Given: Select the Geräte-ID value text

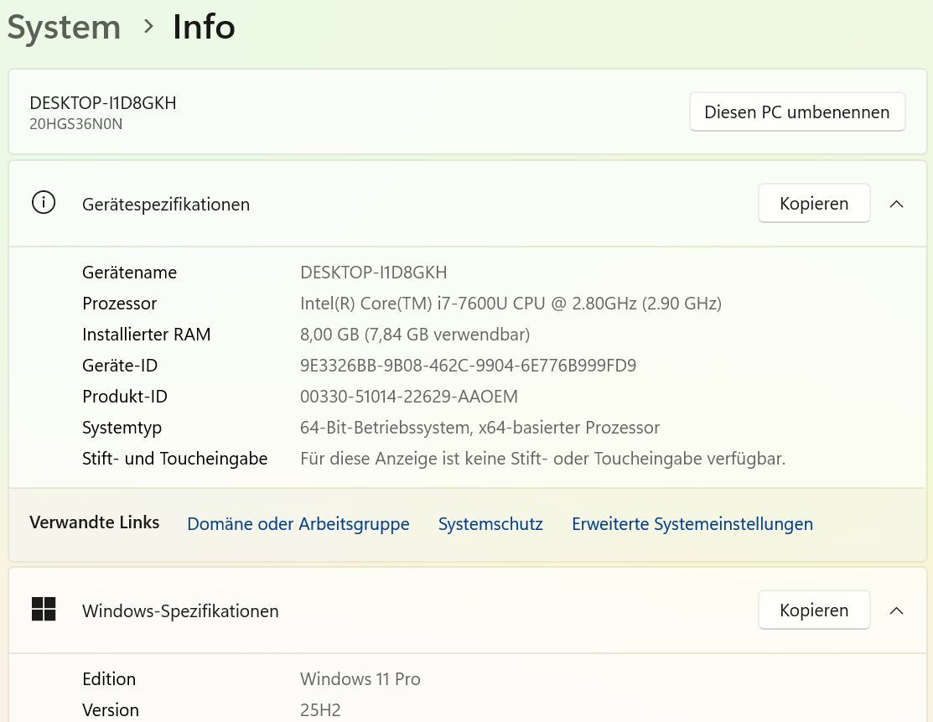Looking at the screenshot, I should pyautogui.click(x=468, y=366).
